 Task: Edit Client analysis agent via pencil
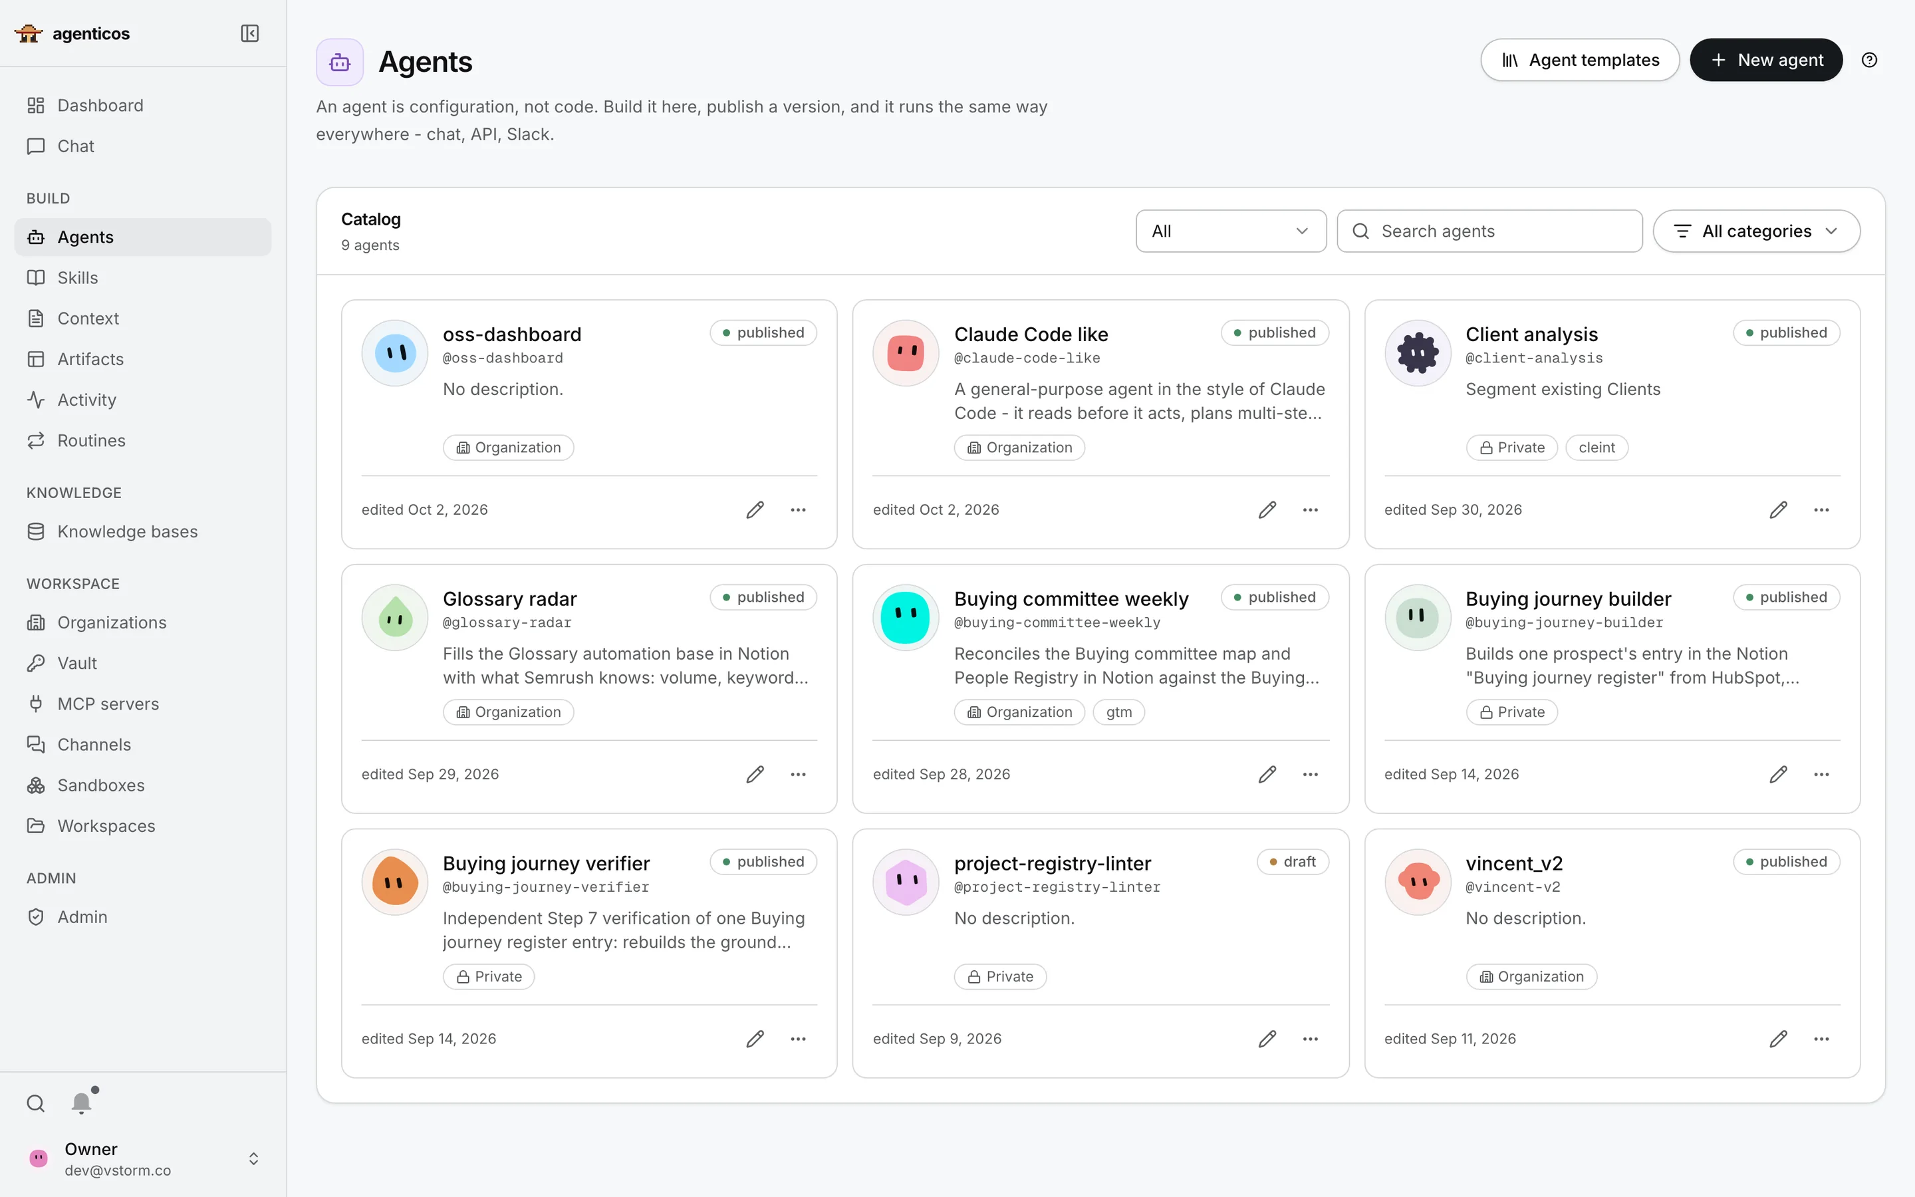click(1778, 510)
